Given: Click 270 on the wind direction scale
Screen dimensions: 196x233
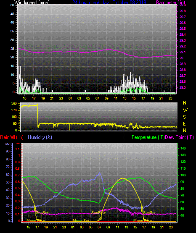Looking at the screenshot, I should tap(14, 110).
